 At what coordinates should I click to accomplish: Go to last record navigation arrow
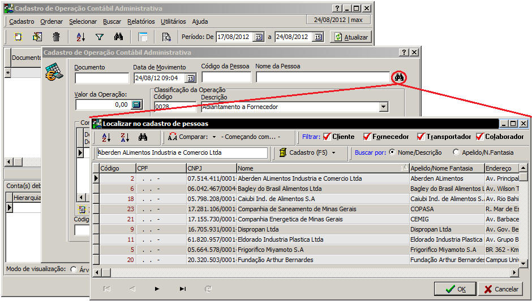[182, 289]
